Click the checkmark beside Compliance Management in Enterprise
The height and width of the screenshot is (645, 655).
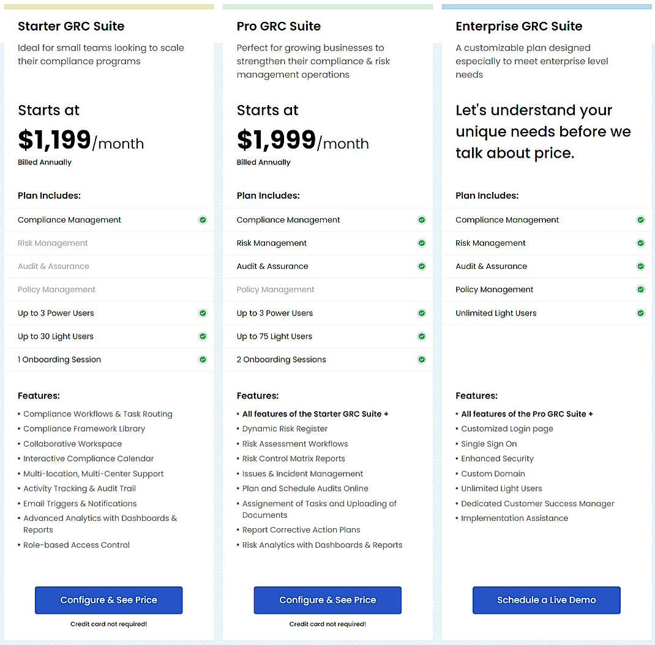tap(640, 219)
